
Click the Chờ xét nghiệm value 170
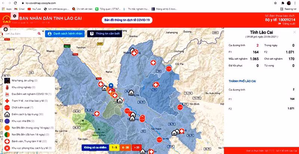292,59
